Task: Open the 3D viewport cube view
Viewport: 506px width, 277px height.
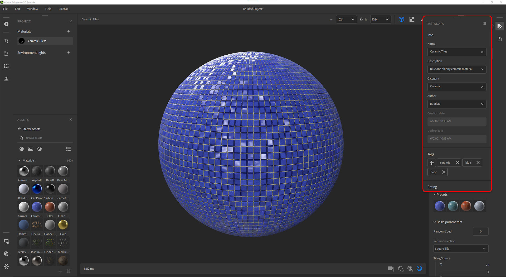Action: coord(401,19)
